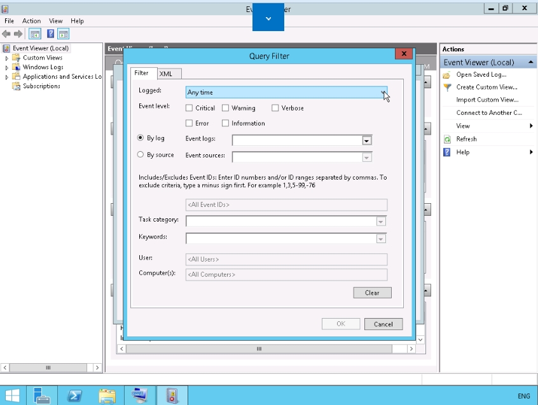Viewport: 538px width, 405px height.
Task: Click Connect to Another Computer action
Action: point(489,113)
